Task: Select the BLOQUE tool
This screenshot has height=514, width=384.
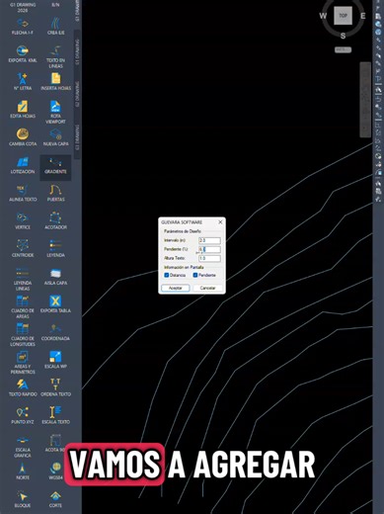Action: point(23,499)
